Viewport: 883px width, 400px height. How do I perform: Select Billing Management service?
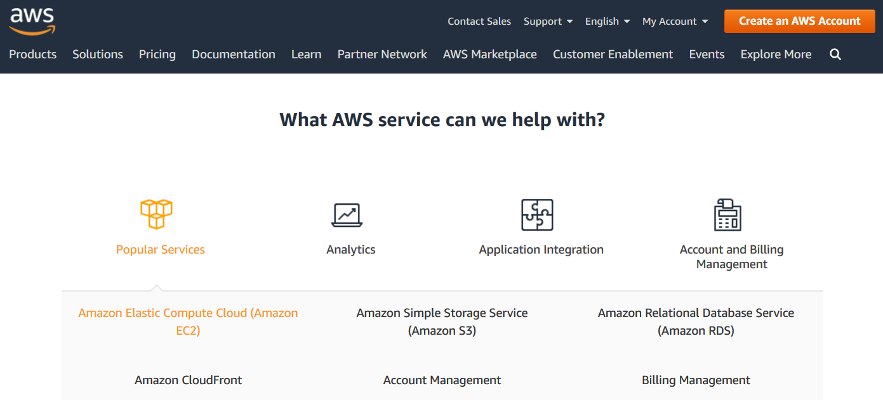tap(696, 380)
